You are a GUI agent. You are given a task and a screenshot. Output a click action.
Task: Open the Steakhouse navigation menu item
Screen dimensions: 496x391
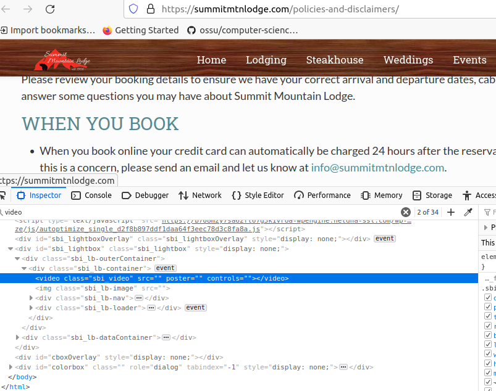(335, 60)
